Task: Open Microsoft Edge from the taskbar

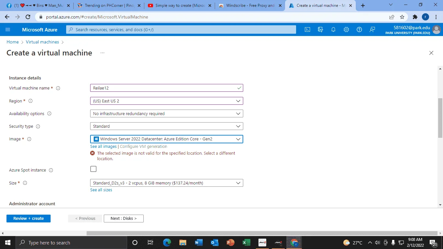Action: pyautogui.click(x=167, y=243)
